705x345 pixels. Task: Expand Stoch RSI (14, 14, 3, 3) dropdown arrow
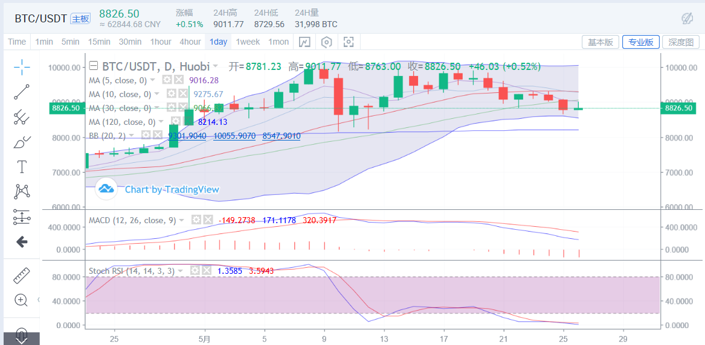(x=181, y=271)
